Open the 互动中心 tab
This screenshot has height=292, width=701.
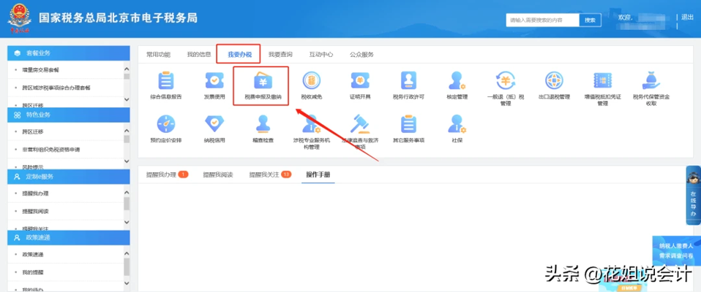click(321, 55)
